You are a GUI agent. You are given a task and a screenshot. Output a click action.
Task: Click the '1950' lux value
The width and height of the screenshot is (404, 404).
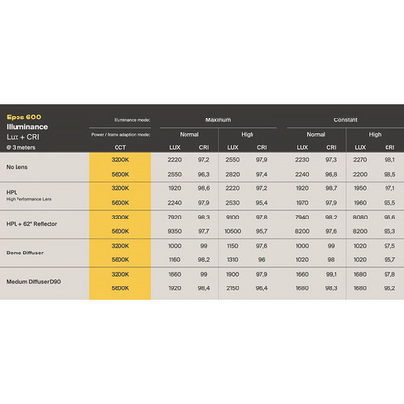(360, 188)
